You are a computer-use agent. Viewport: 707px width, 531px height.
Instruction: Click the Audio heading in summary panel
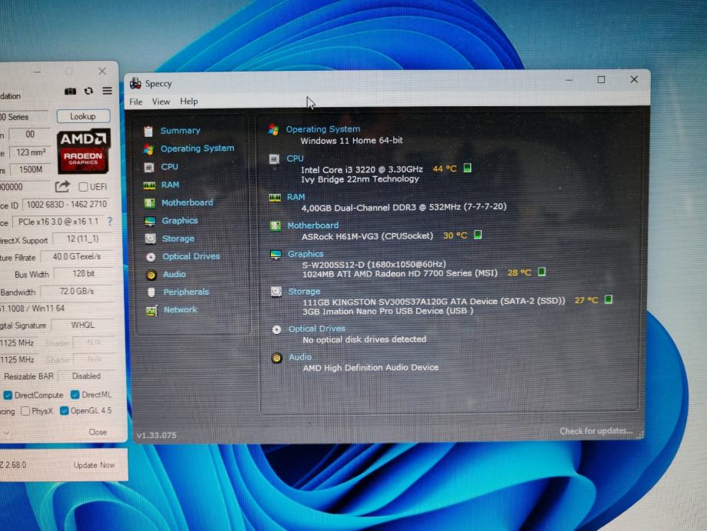coord(300,357)
